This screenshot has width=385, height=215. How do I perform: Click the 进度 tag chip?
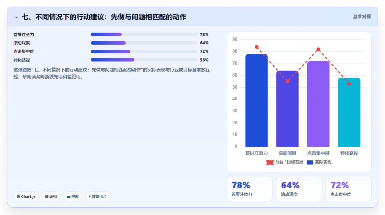73,196
